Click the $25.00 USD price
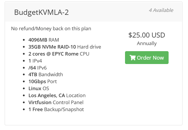Image resolution: width=188 pixels, height=130 pixels. point(147,35)
